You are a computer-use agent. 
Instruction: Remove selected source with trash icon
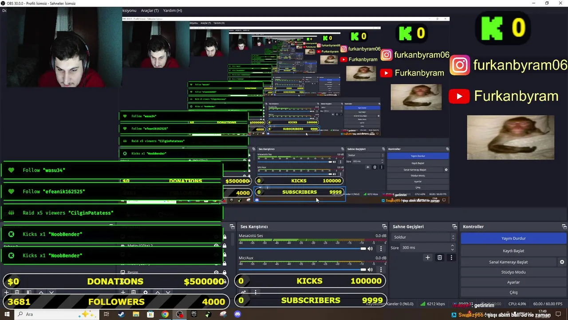[134, 292]
